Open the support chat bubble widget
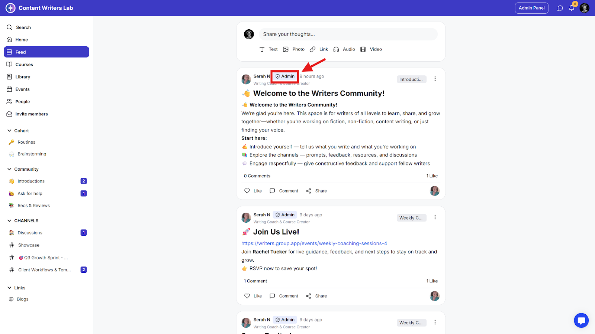 click(581, 321)
